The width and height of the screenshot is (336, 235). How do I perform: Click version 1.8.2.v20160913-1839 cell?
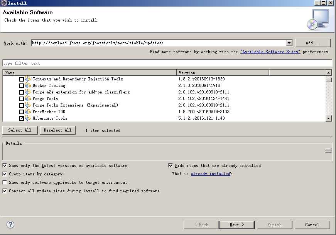pyautogui.click(x=201, y=79)
